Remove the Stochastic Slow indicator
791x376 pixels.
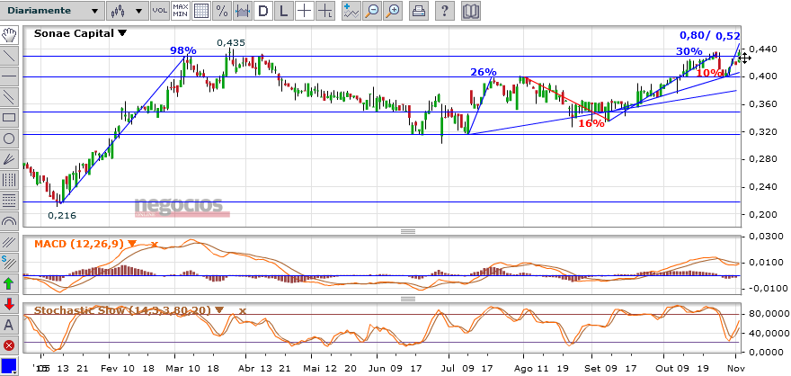[242, 310]
